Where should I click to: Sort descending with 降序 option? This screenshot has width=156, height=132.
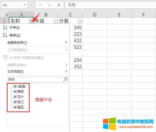15,35
